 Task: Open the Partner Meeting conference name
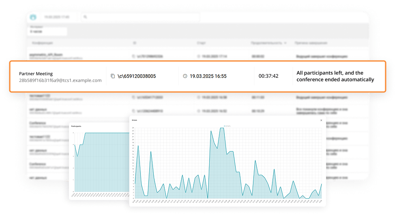pyautogui.click(x=36, y=74)
